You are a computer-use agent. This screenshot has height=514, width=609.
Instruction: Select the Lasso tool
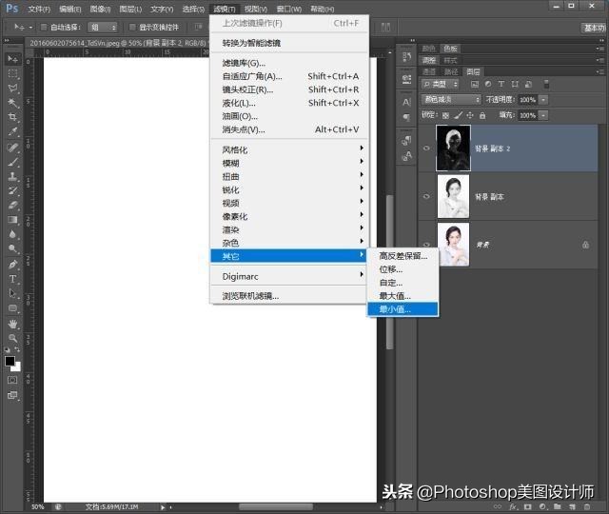click(12, 88)
